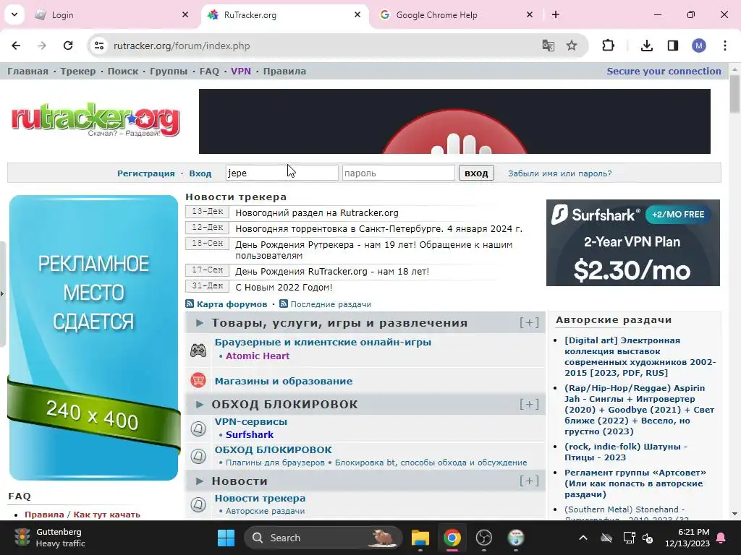741x555 pixels.
Task: Open Chrome downloads icon
Action: (647, 46)
